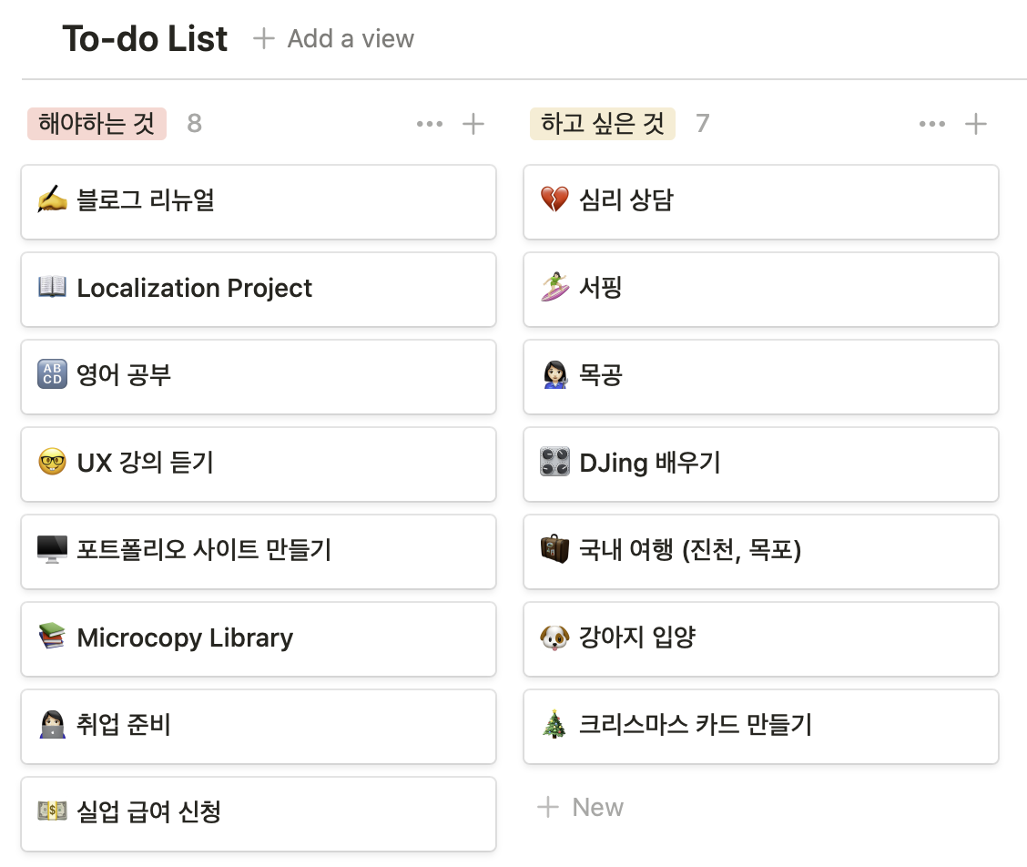Select the pink 해야하는 것 group label
This screenshot has height=867, width=1027.
pos(97,124)
